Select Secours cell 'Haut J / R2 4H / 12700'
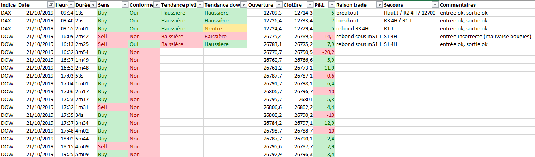The height and width of the screenshot is (157, 535). (x=411, y=13)
